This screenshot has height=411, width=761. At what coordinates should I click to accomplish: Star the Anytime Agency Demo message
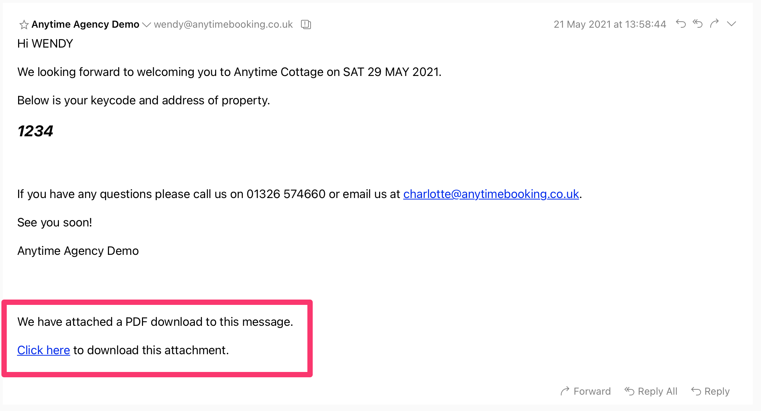[24, 24]
